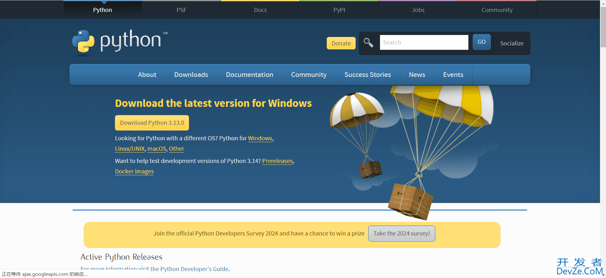Click the Active Python Releases heading
606x278 pixels.
click(x=121, y=257)
